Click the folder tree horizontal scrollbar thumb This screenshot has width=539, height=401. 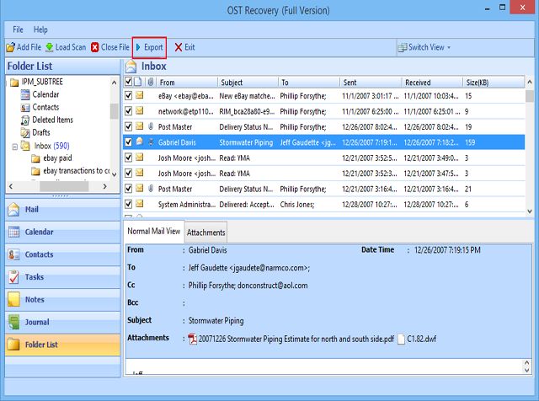(x=64, y=186)
